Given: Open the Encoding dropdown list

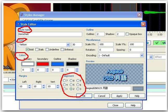Looking at the screenshot, I should tap(142, 55).
